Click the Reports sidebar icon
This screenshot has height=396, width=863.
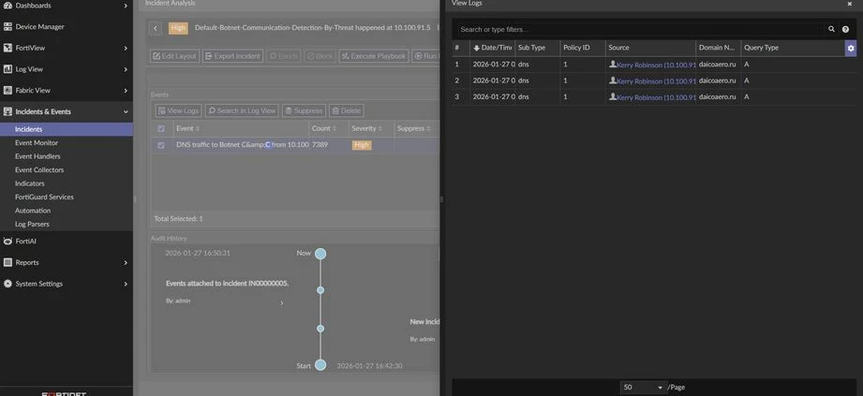[7, 262]
